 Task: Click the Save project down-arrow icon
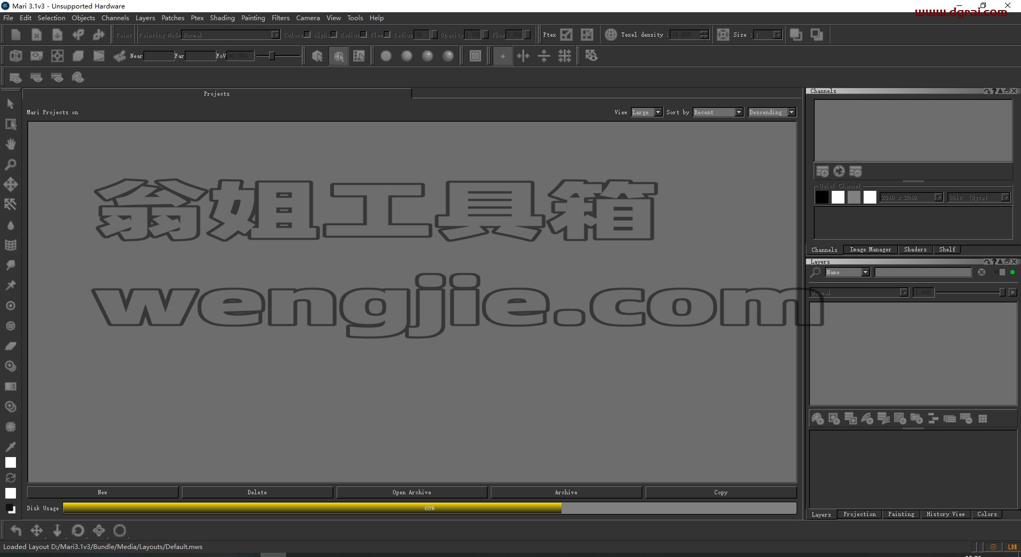click(57, 35)
